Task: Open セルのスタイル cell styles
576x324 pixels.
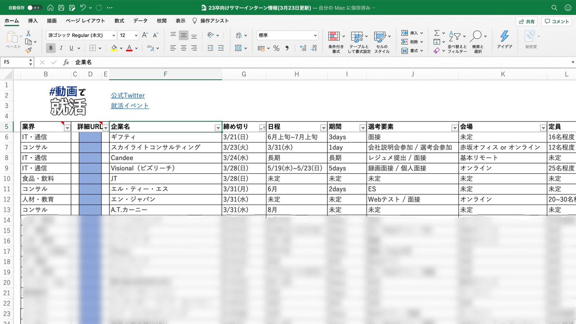Action: [x=382, y=42]
